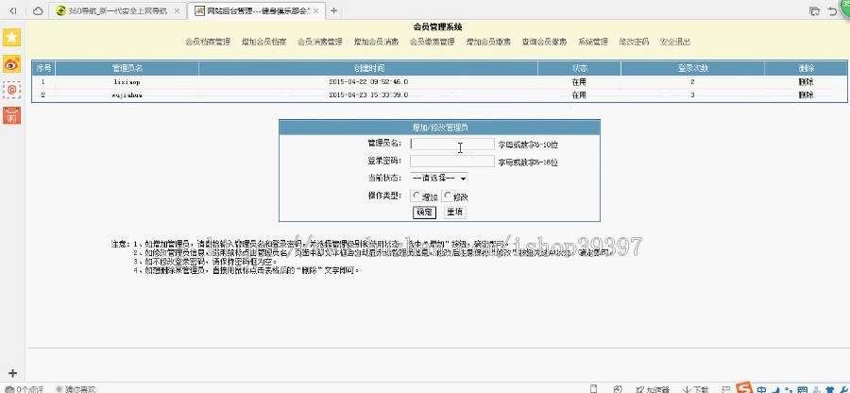Click the 在用 status in lixiaop row

point(579,82)
